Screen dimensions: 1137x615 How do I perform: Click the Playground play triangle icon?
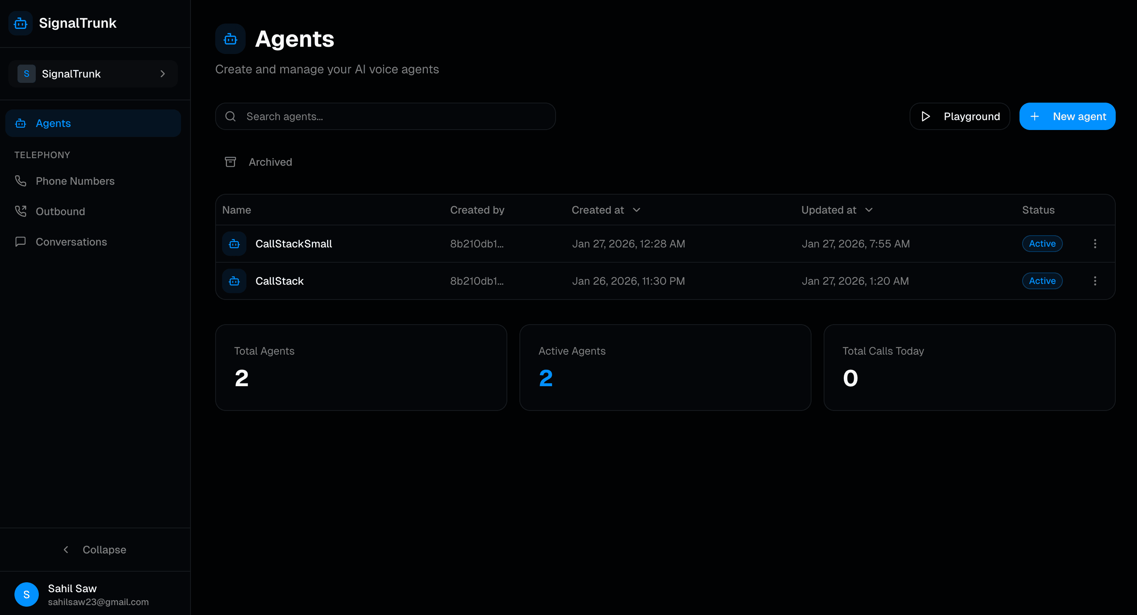[x=926, y=116]
